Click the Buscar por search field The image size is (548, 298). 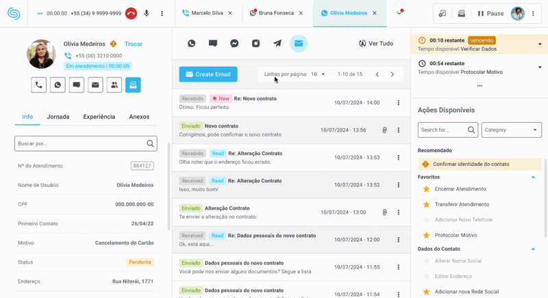click(x=80, y=144)
